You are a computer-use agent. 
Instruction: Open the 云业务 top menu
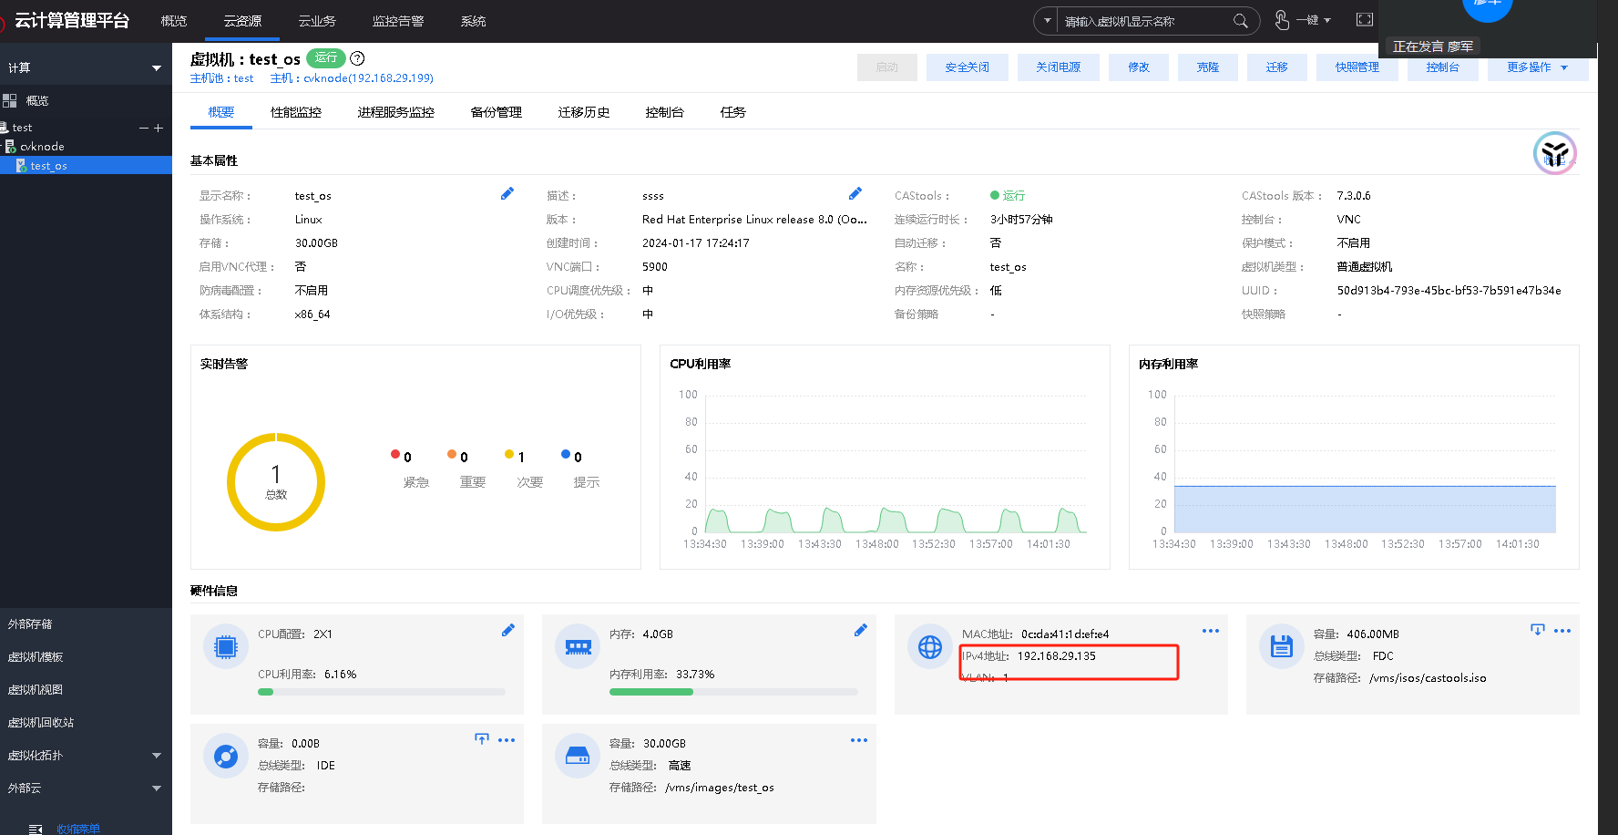pos(317,21)
